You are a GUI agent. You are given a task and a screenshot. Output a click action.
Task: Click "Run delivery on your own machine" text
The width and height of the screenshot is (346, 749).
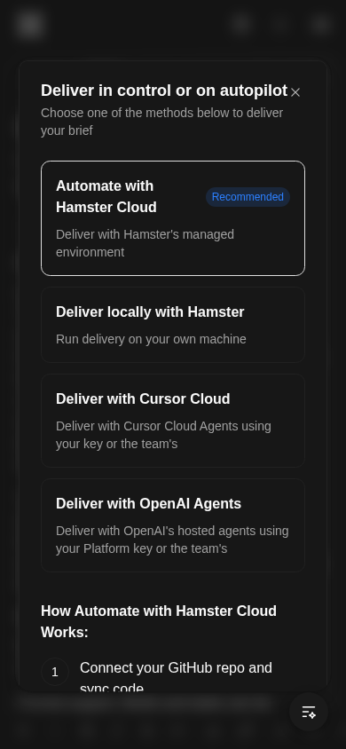pos(151,339)
